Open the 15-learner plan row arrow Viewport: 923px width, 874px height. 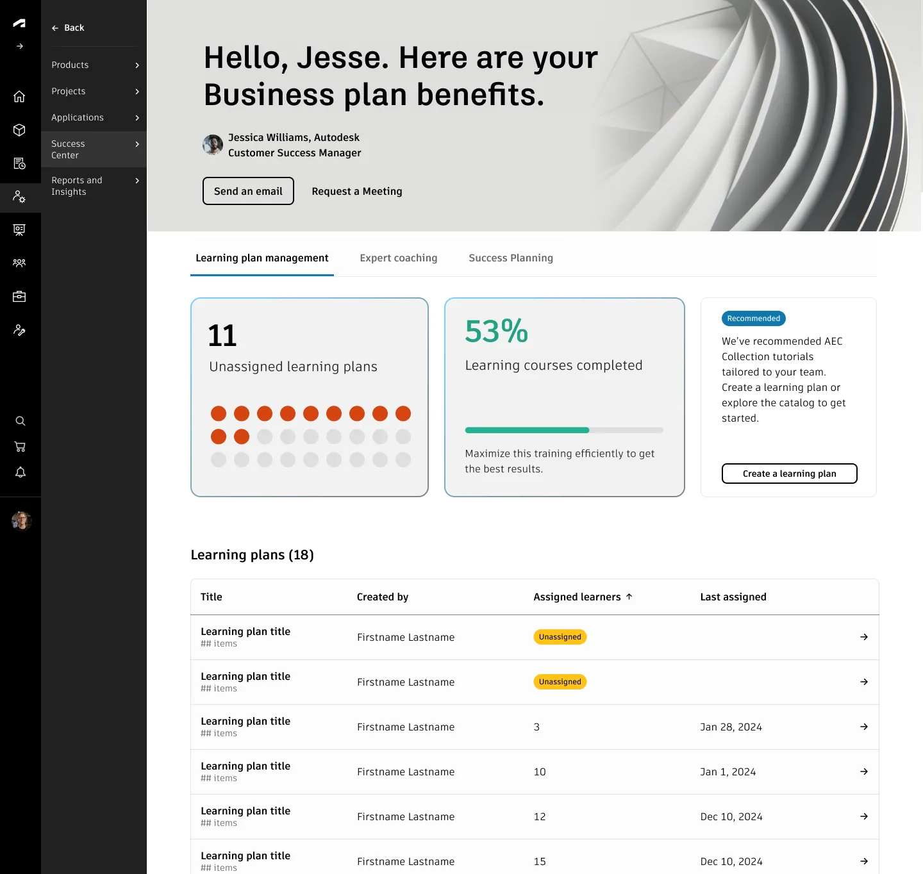[x=864, y=861]
